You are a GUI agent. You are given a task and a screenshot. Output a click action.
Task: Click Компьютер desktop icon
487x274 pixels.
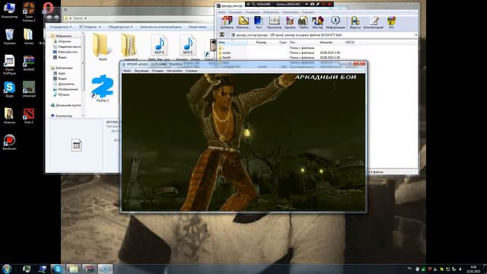9,10
